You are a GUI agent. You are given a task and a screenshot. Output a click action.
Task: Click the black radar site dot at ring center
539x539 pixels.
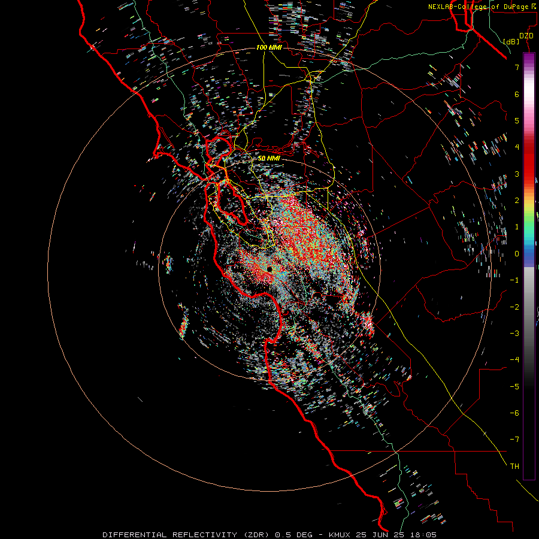pos(269,269)
